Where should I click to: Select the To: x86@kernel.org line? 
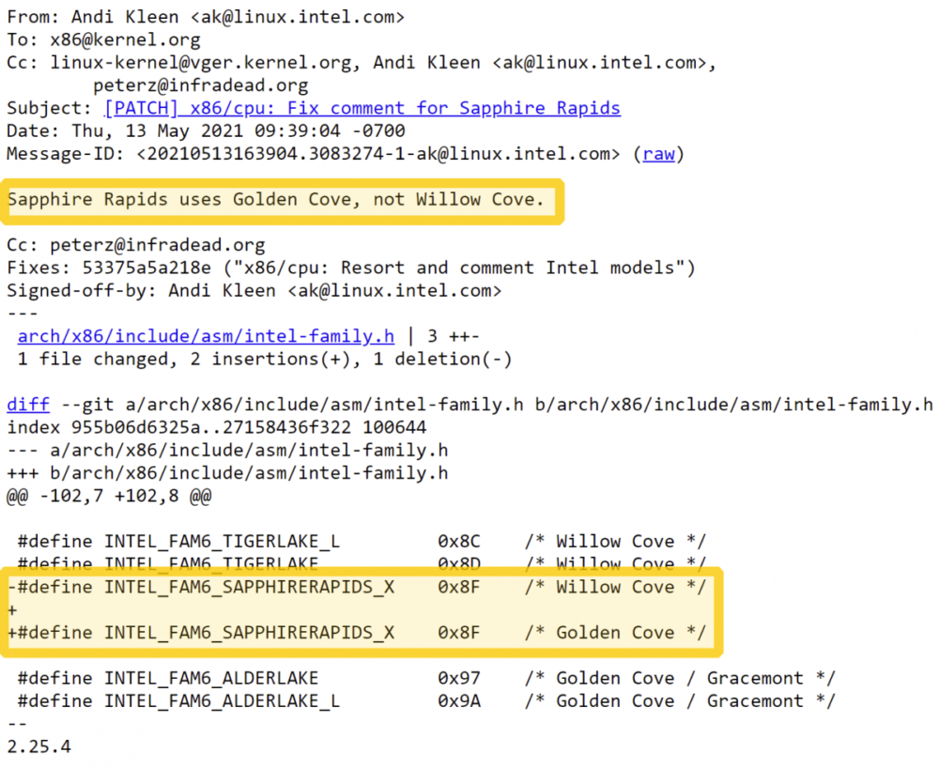point(103,39)
